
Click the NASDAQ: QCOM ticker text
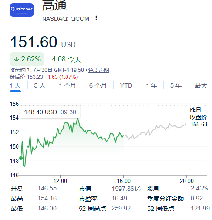point(66,19)
